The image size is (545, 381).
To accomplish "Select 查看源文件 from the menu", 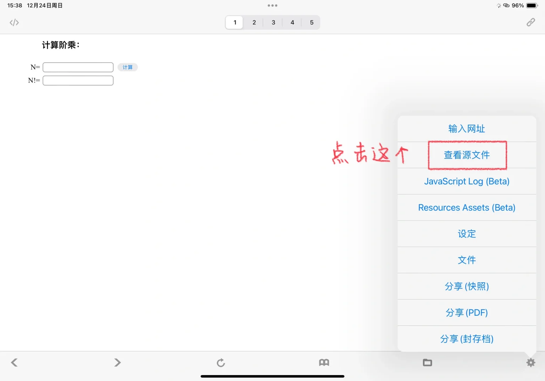I will (x=467, y=155).
